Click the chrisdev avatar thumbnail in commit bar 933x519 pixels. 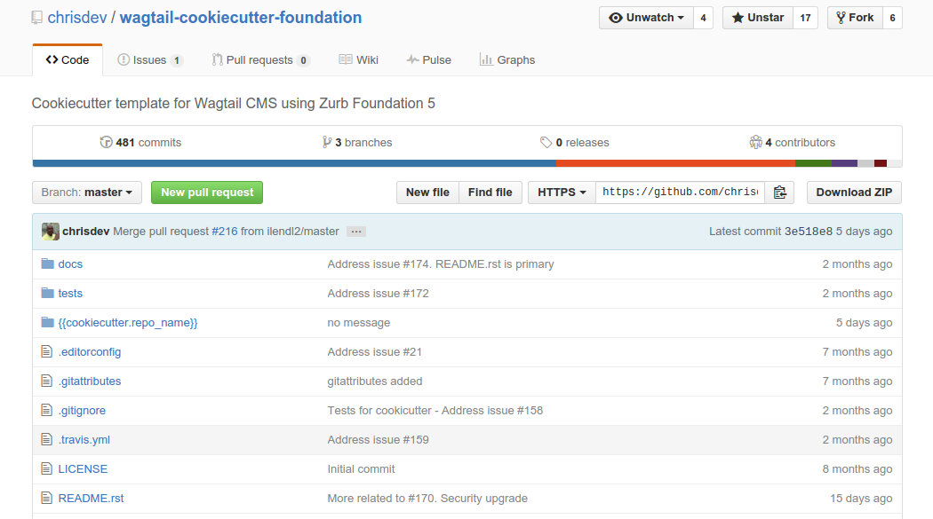[x=50, y=231]
